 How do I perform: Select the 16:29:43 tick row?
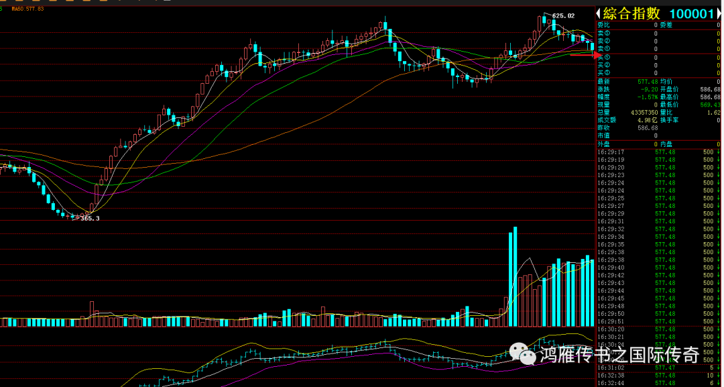[658, 283]
